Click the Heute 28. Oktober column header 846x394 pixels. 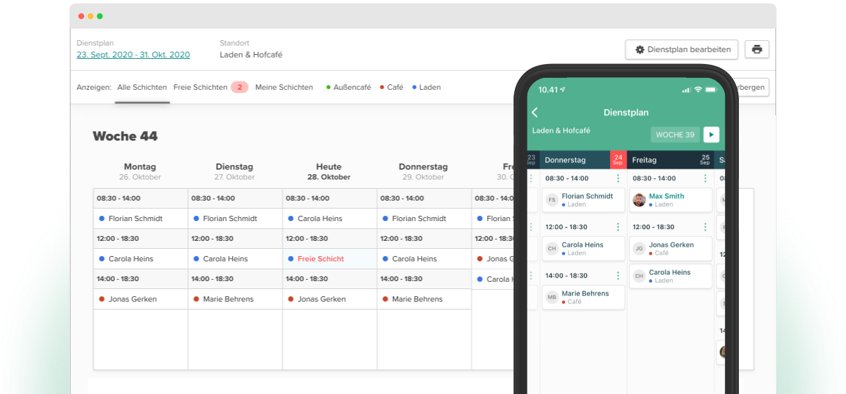pyautogui.click(x=329, y=172)
